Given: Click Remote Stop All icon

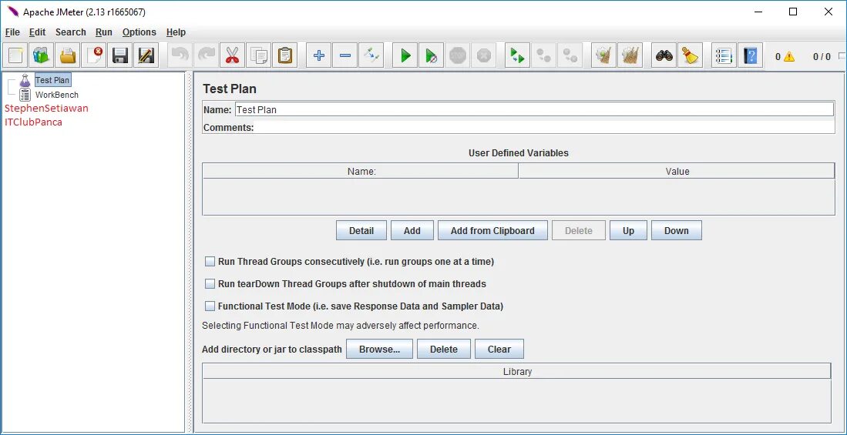Looking at the screenshot, I should click(543, 55).
